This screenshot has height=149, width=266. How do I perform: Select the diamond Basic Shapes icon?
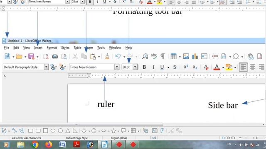click(84, 131)
